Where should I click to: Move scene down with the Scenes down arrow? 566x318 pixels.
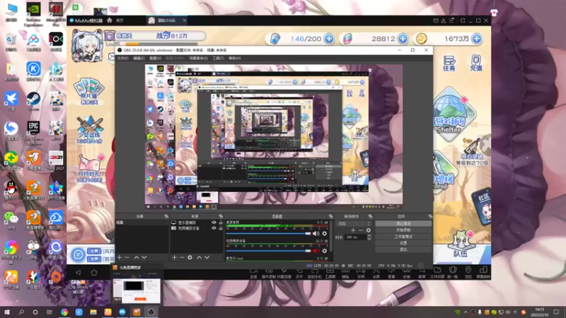(144, 257)
